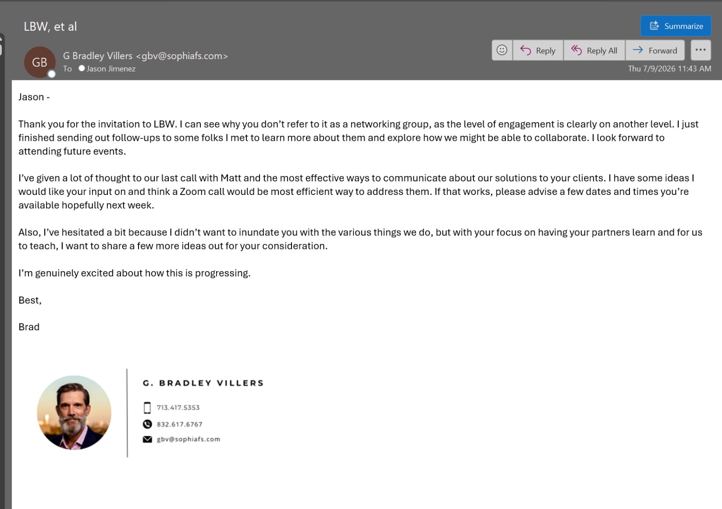
Task: Open the more actions ellipsis menu
Action: coord(701,50)
